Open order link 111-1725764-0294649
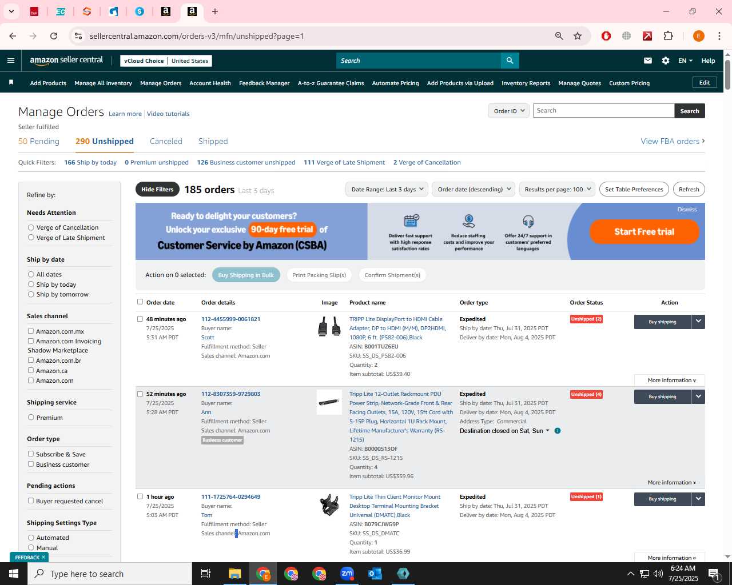The height and width of the screenshot is (585, 732). pos(230,496)
